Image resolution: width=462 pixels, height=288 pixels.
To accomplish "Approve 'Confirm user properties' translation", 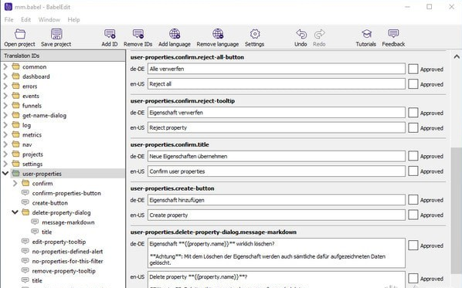I will [x=413, y=171].
